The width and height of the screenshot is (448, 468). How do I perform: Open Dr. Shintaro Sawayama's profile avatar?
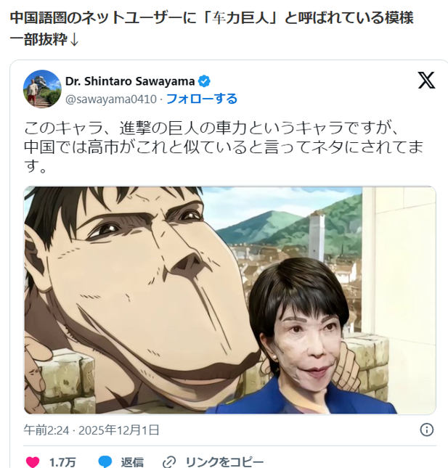42,89
